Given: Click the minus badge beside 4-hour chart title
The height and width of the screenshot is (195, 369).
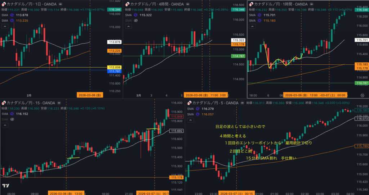Looking at the screenshot, I should pos(187,4).
